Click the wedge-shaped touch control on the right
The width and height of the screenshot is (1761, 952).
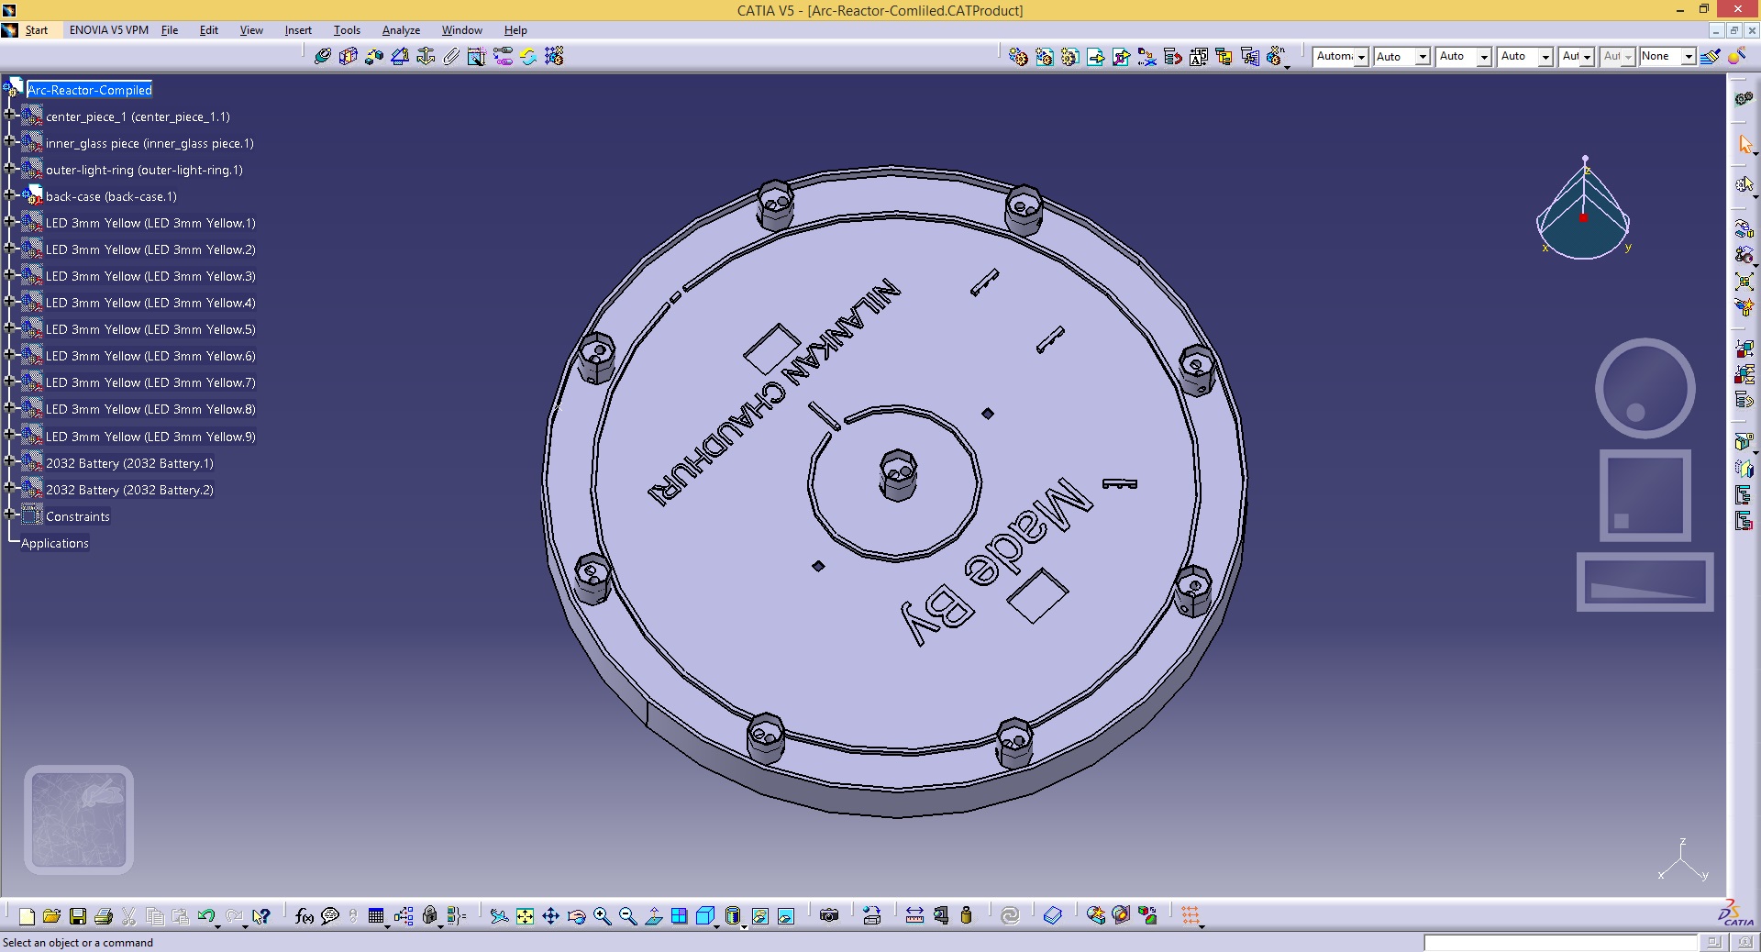tap(1645, 581)
